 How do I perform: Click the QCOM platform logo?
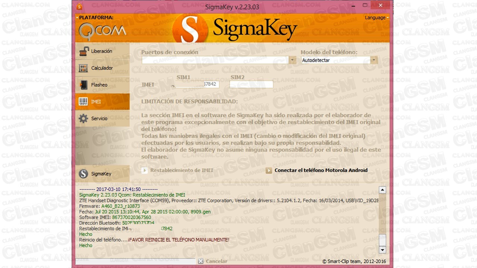102,31
